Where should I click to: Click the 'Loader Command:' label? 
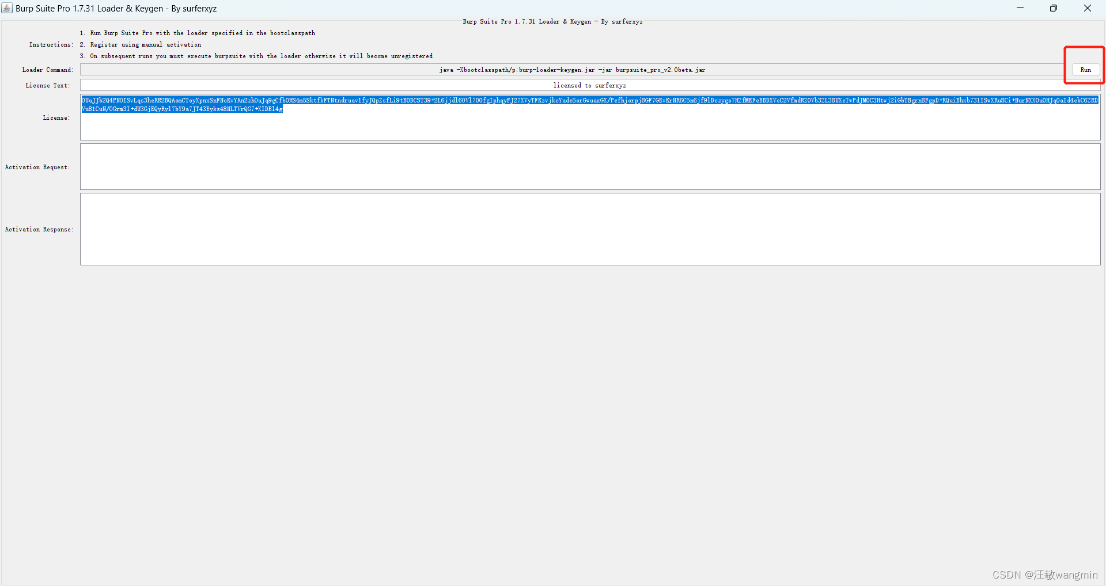[48, 70]
